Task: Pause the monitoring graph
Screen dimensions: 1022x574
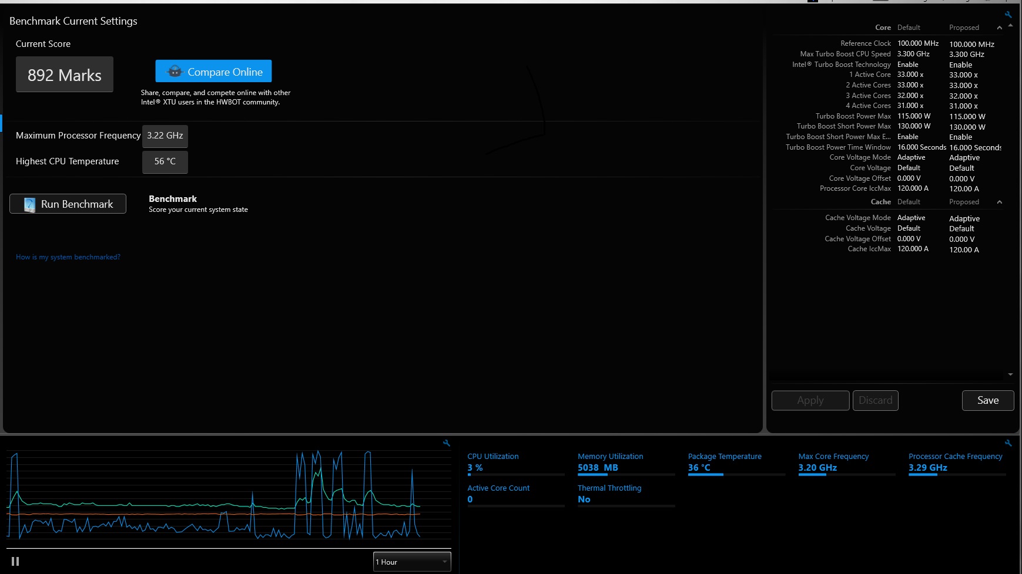Action: click(15, 562)
